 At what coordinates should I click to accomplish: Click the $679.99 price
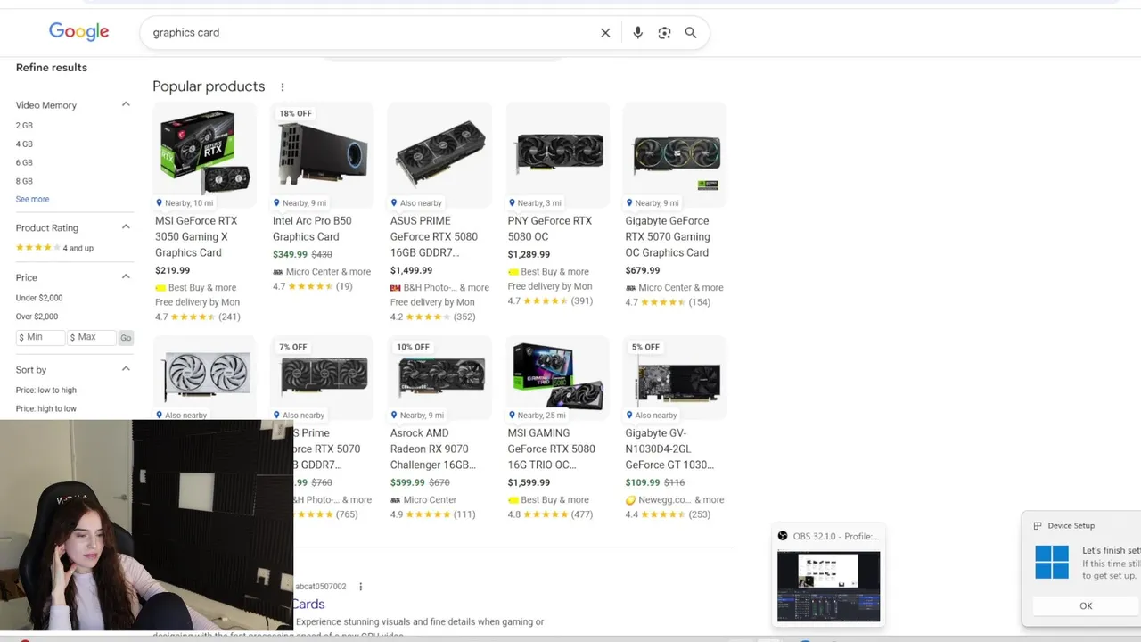click(643, 271)
